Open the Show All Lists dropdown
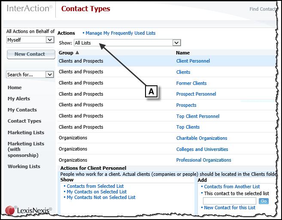 click(x=127, y=43)
